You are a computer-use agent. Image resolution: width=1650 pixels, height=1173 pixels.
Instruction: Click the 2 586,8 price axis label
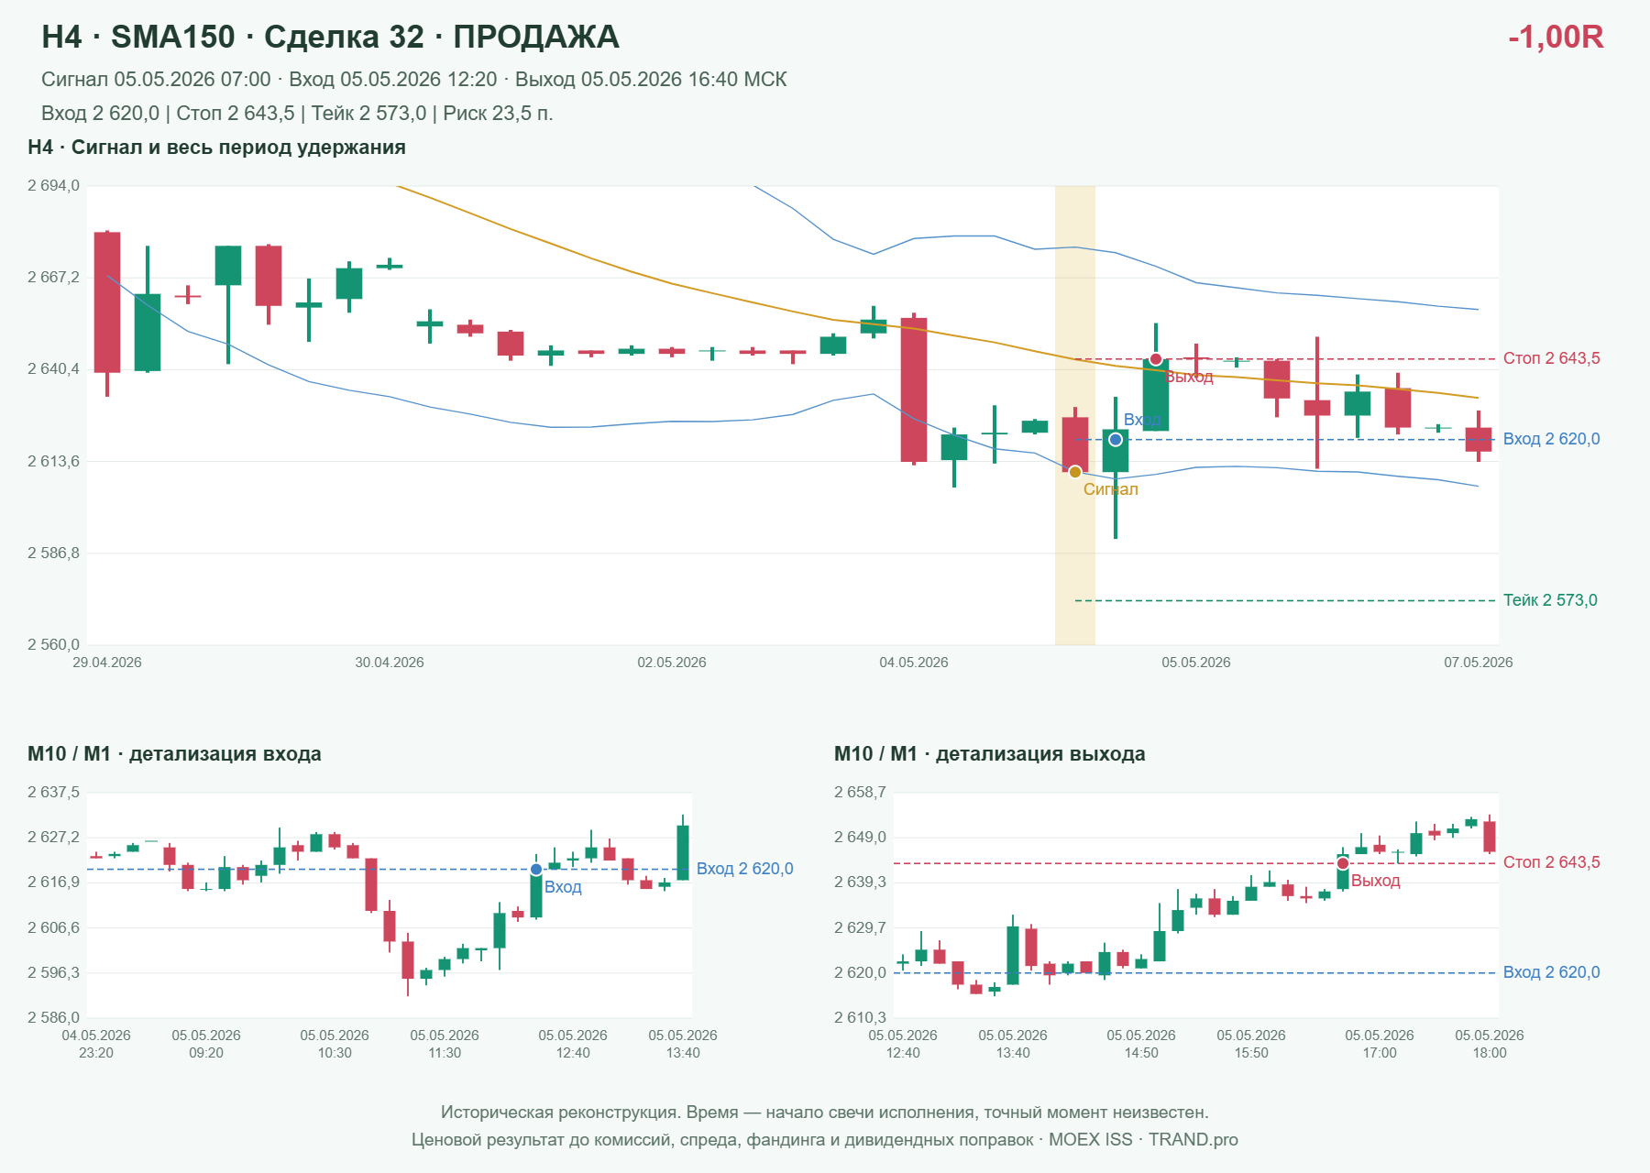click(53, 554)
